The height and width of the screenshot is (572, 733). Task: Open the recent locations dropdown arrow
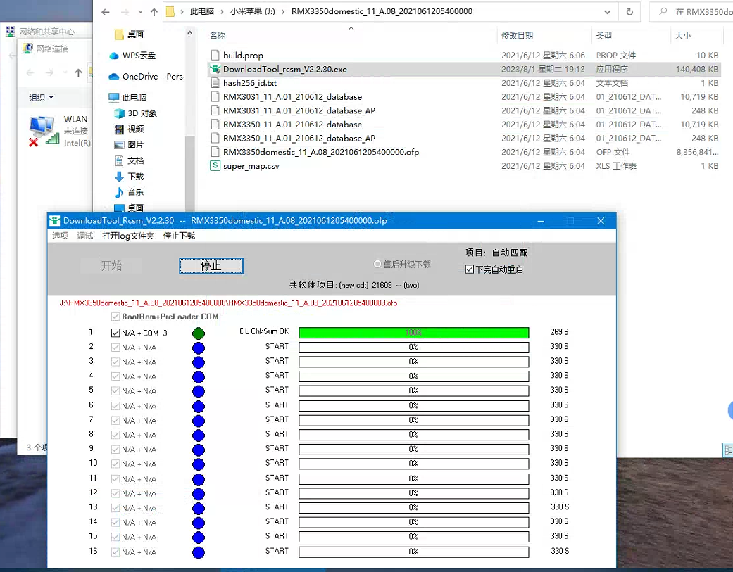coord(140,12)
